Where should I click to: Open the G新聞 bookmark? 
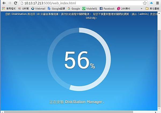click(x=24, y=9)
